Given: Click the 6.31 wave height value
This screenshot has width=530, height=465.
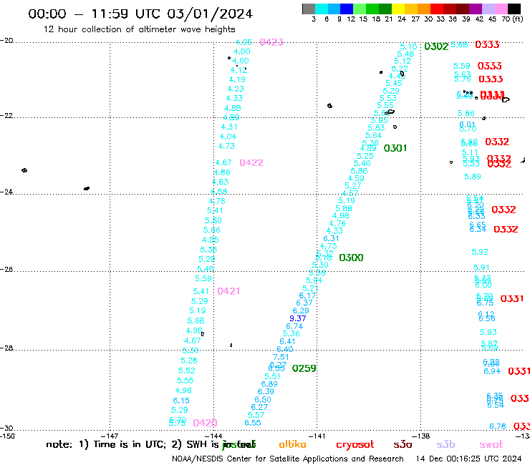Looking at the screenshot, I should (331, 238).
